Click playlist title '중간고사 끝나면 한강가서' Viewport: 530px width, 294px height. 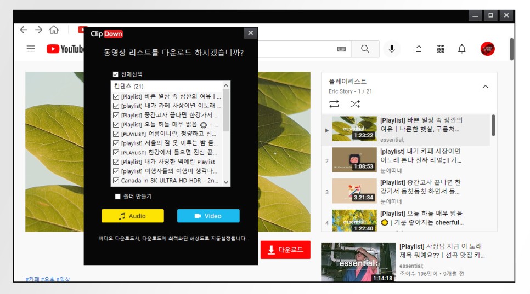pos(420,187)
